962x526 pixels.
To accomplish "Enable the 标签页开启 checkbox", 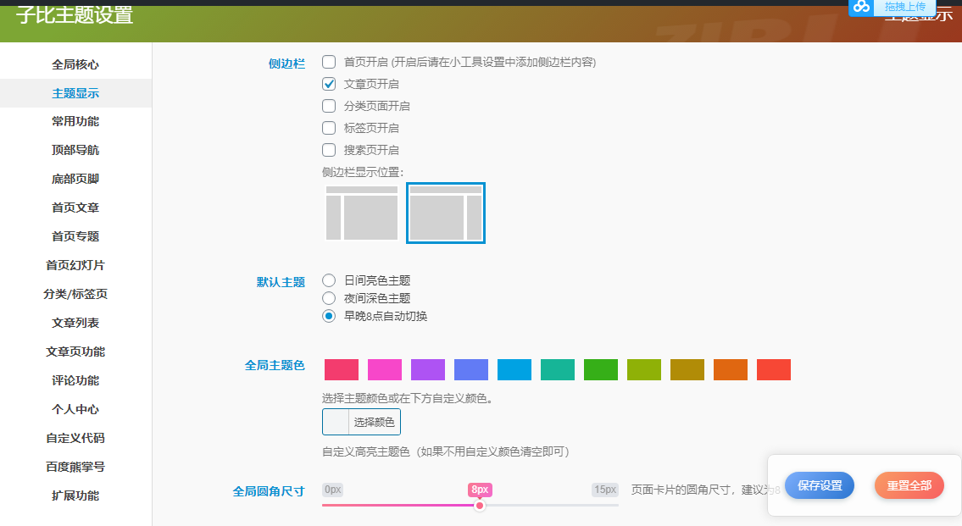I will click(328, 127).
